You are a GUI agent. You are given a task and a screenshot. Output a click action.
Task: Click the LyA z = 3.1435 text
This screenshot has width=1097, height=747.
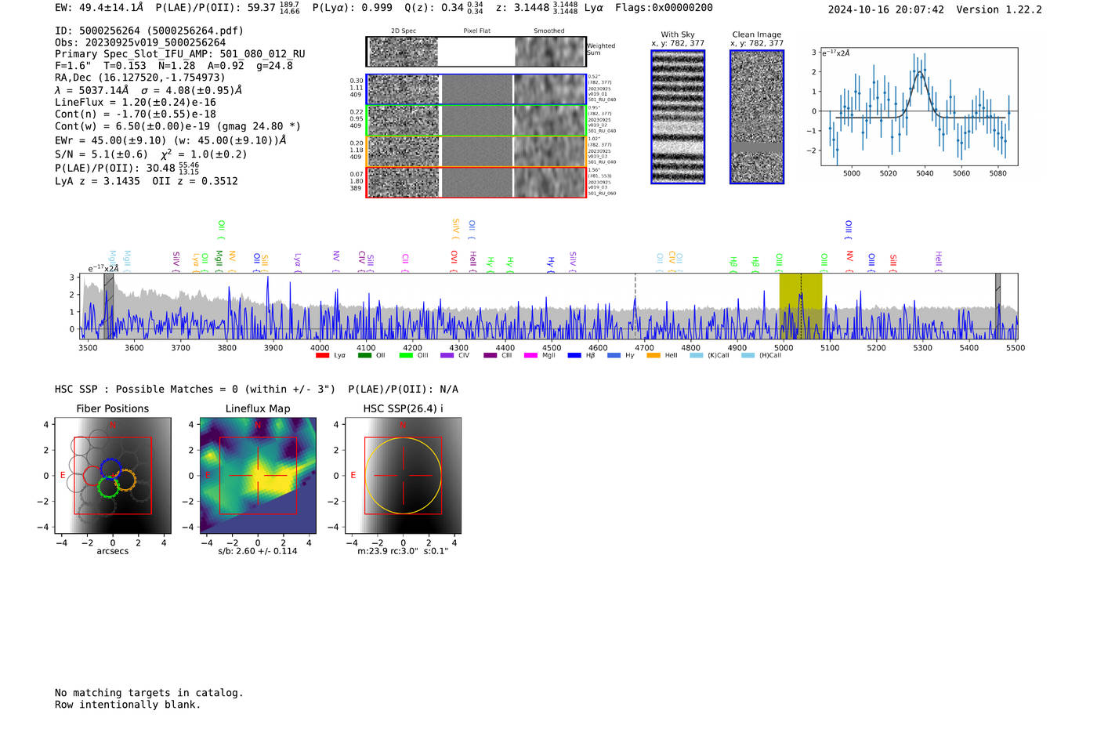pos(97,181)
